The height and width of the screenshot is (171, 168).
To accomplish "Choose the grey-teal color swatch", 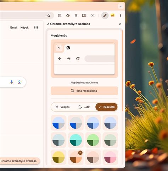I will click(x=58, y=140).
